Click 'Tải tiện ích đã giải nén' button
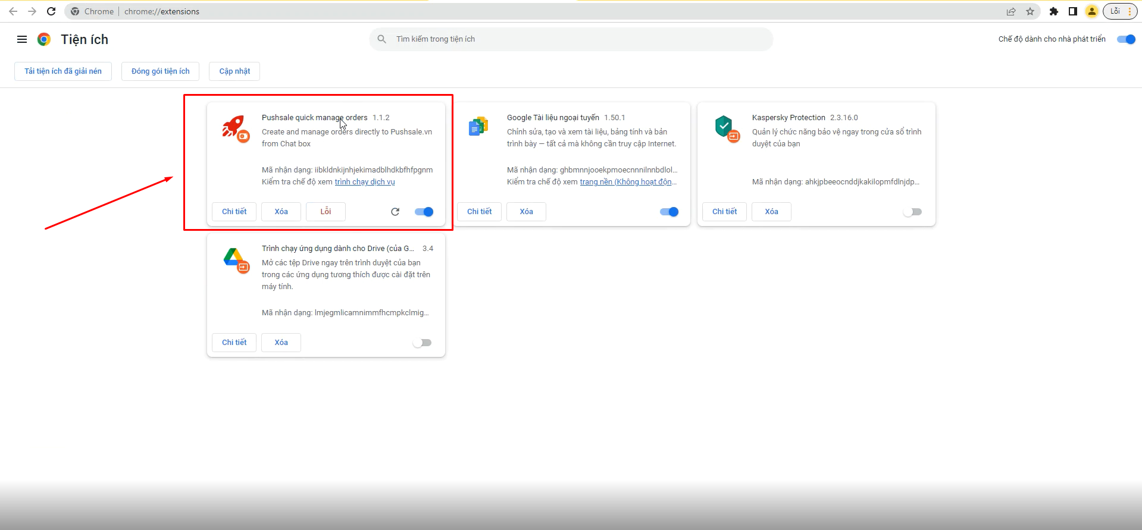This screenshot has width=1142, height=530. pos(63,71)
